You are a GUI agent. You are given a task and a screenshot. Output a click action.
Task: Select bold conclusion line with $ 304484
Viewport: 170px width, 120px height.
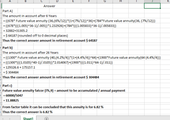coord(51,77)
